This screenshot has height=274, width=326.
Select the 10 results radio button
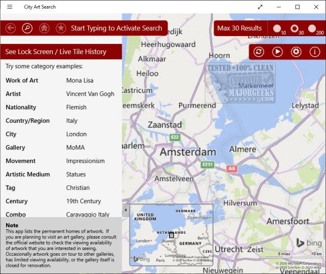click(277, 29)
